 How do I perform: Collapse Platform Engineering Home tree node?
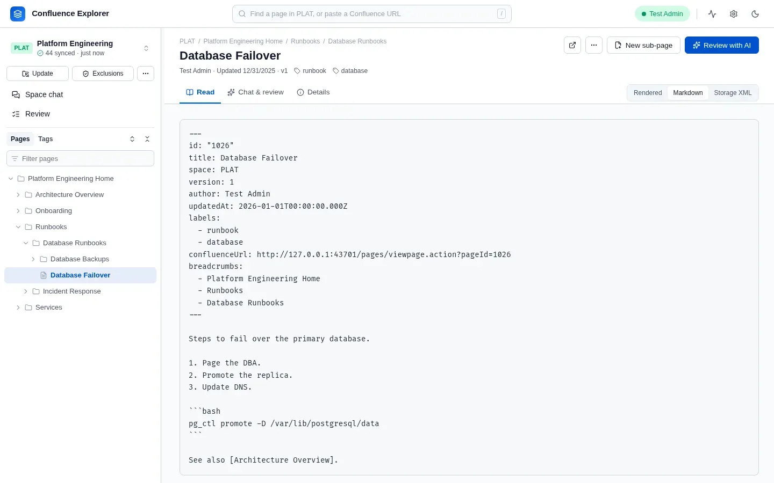(11, 179)
